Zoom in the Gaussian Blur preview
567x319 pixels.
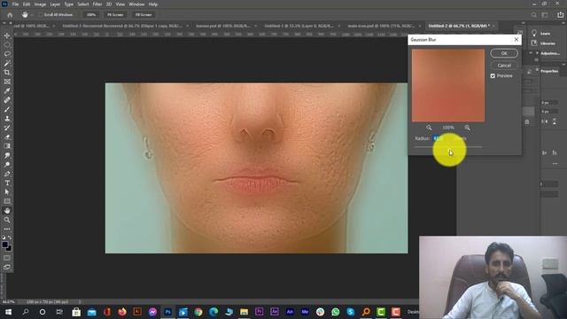tap(467, 128)
